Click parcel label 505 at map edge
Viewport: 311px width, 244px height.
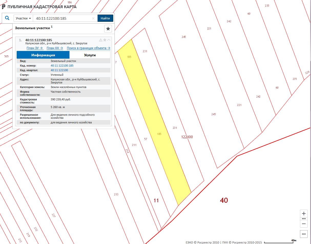pyautogui.click(x=6, y=56)
